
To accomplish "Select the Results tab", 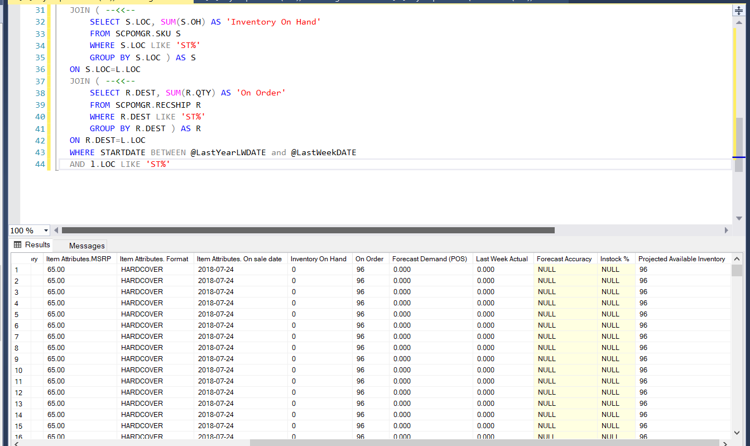I will pos(37,245).
